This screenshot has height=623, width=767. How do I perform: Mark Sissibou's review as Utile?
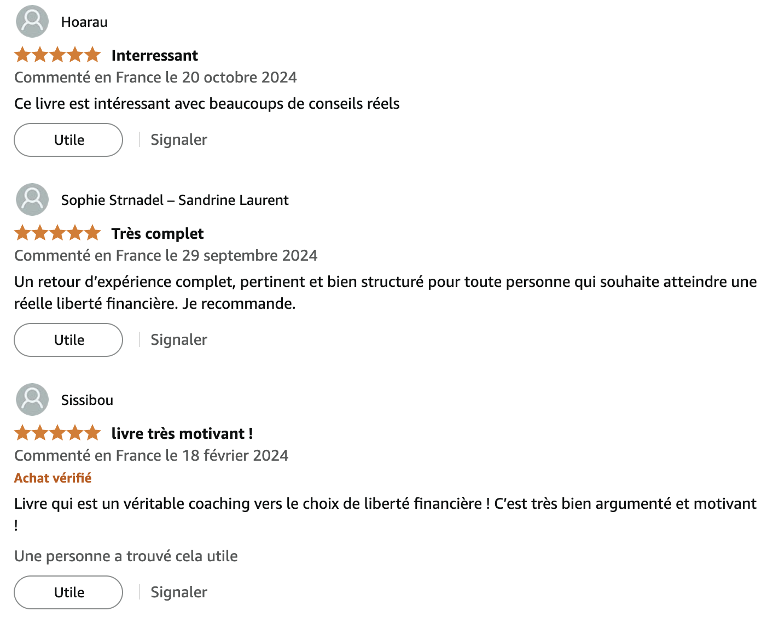click(68, 592)
